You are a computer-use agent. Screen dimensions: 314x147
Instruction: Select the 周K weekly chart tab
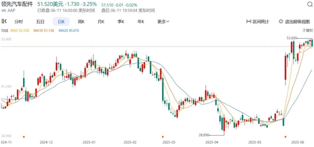click(x=81, y=21)
